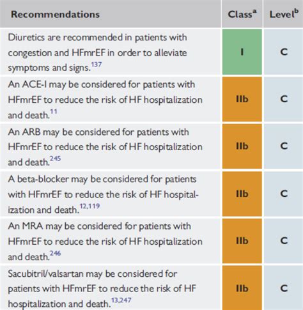
Task: Open reference 245 citation link
Action: click(56, 159)
